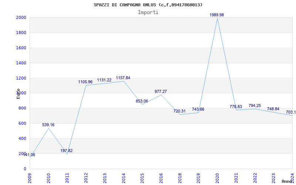Click the x-axis year 2010
This screenshot has height=185, width=296.
48,178
